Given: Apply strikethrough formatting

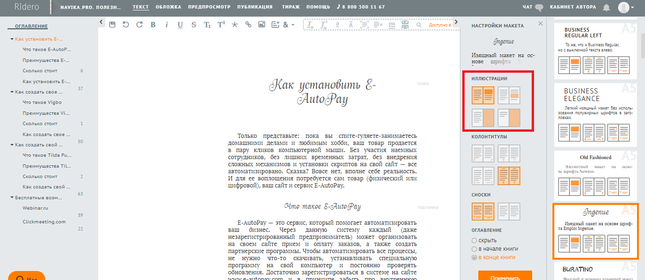Looking at the screenshot, I should point(194,25).
